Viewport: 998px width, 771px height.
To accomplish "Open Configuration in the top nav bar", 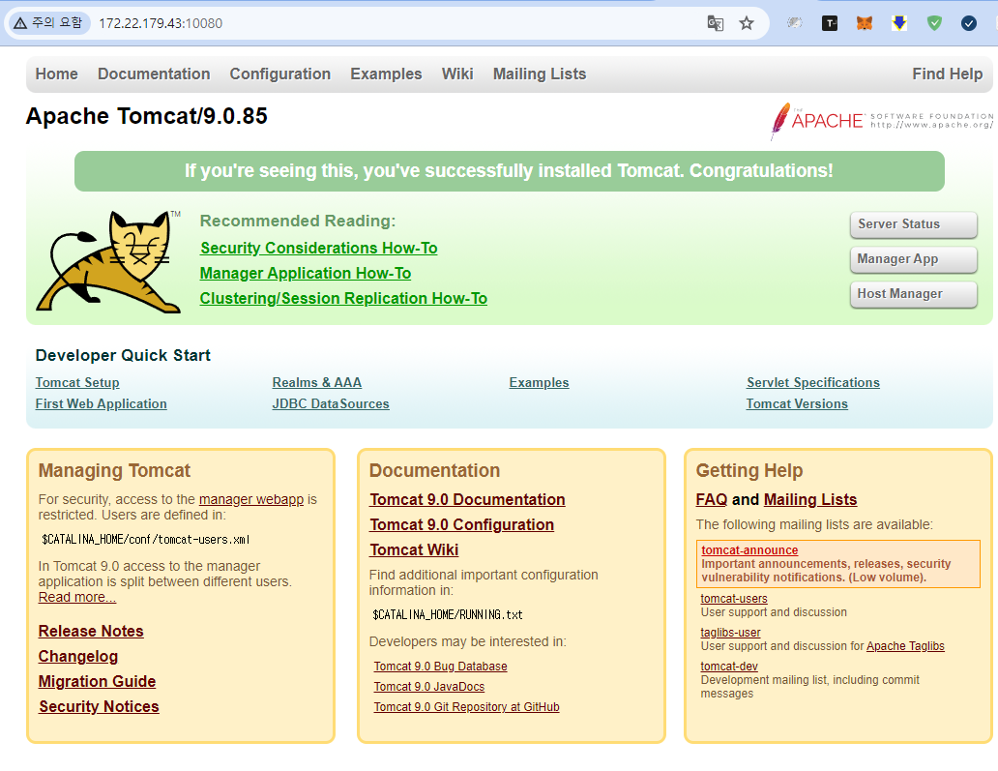I will [x=280, y=74].
